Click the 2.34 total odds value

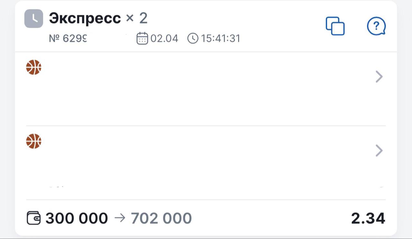[x=368, y=218]
